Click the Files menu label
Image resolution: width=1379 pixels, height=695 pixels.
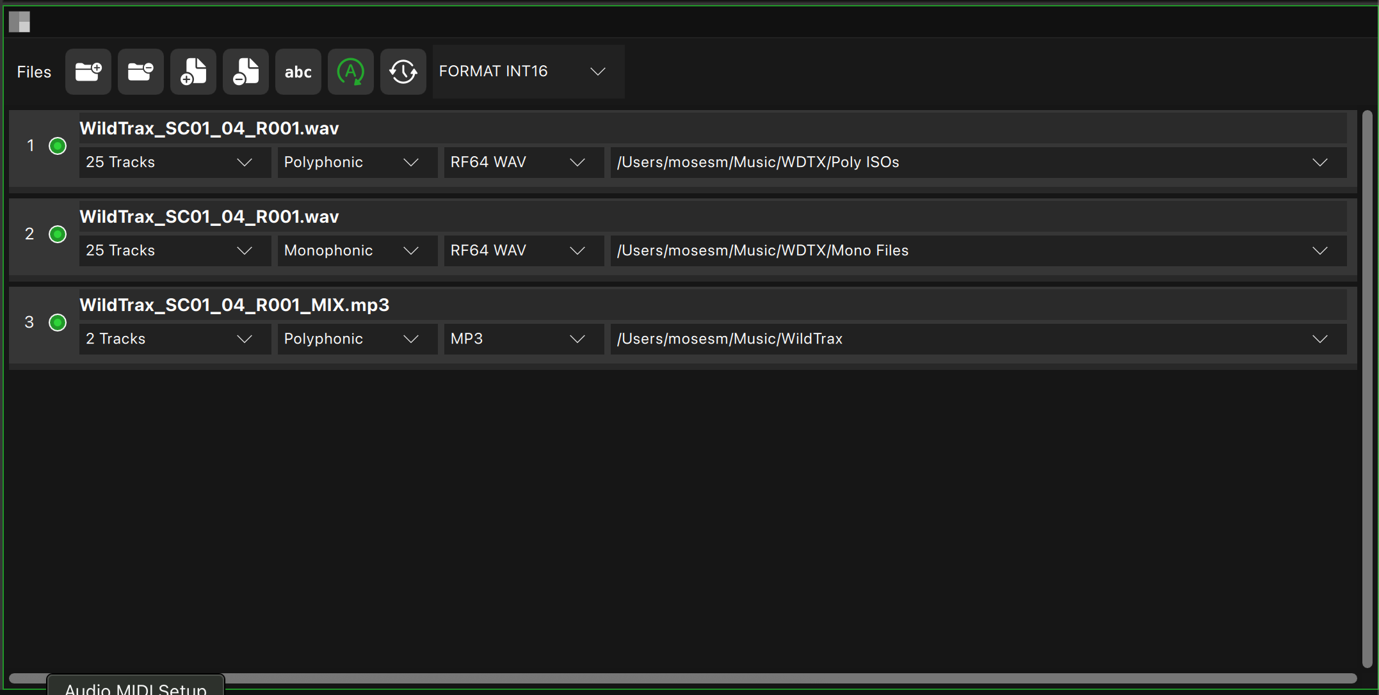(34, 72)
